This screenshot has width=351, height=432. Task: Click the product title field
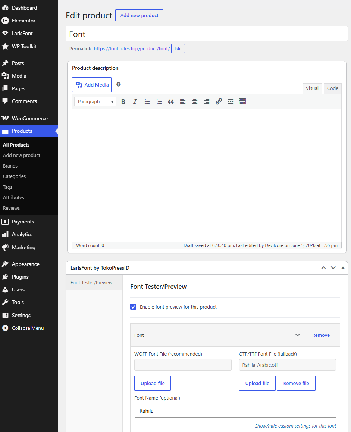pos(207,34)
